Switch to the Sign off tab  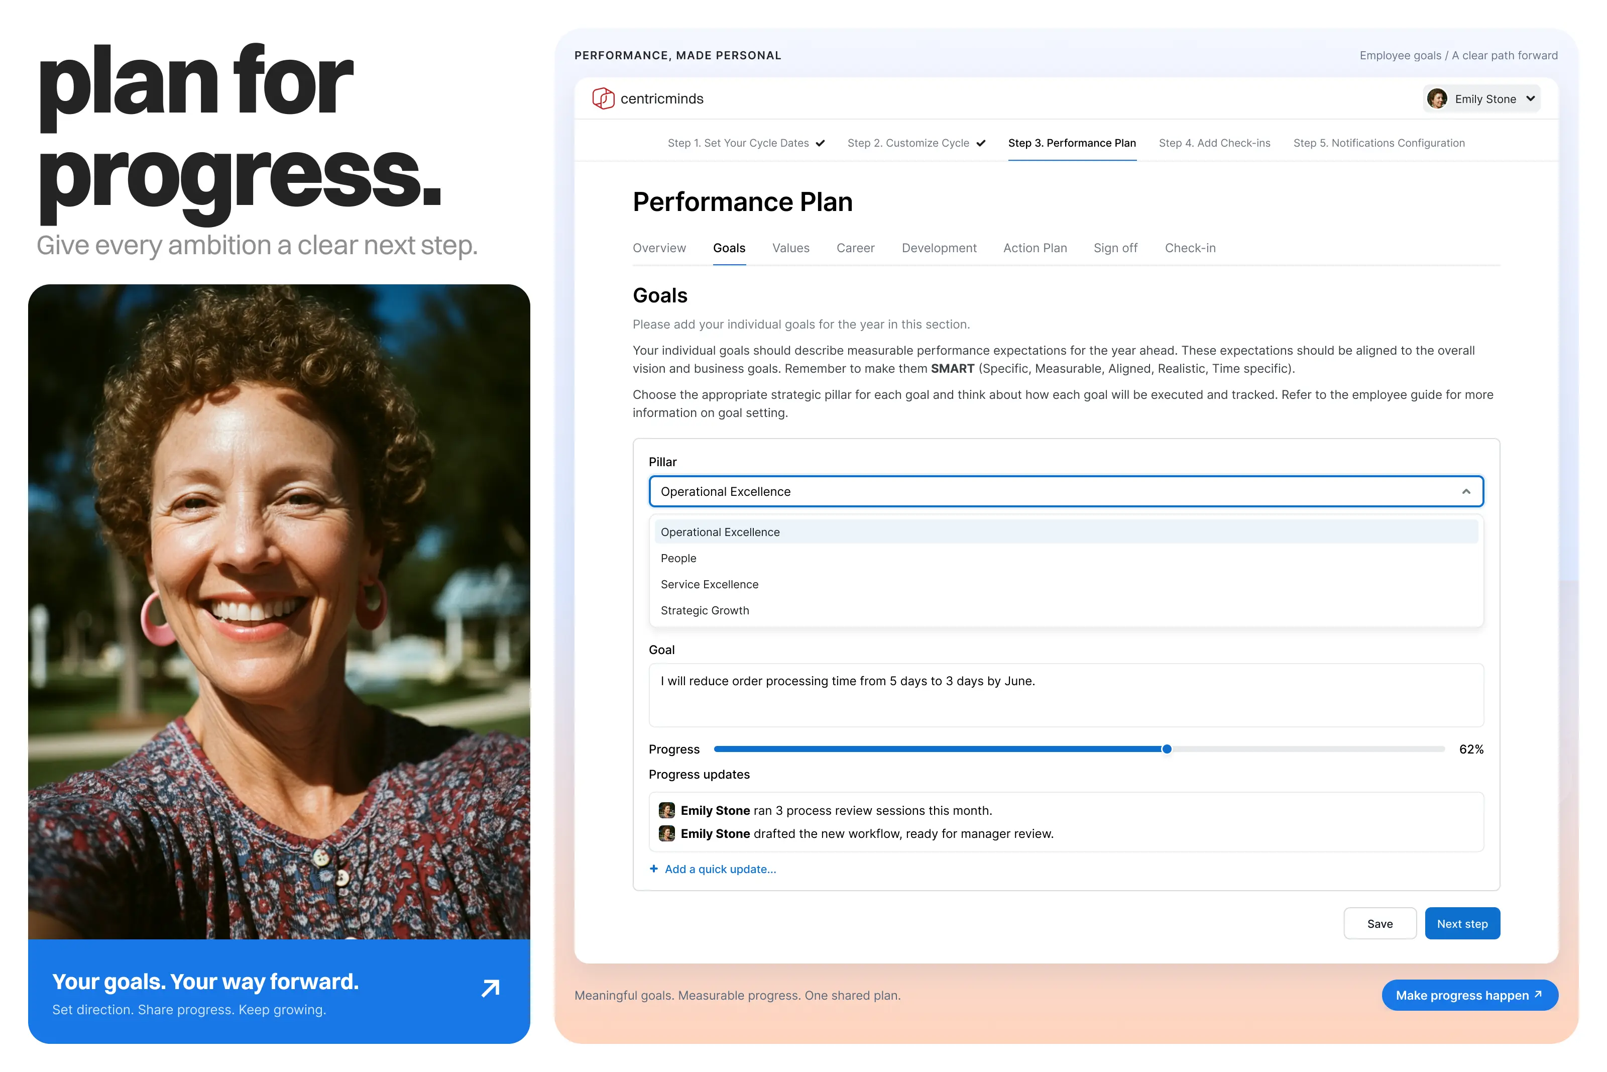click(x=1115, y=248)
